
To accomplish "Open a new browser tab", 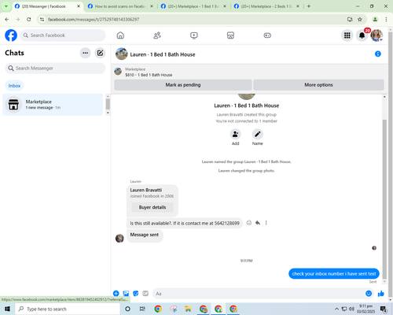I will click(x=309, y=6).
